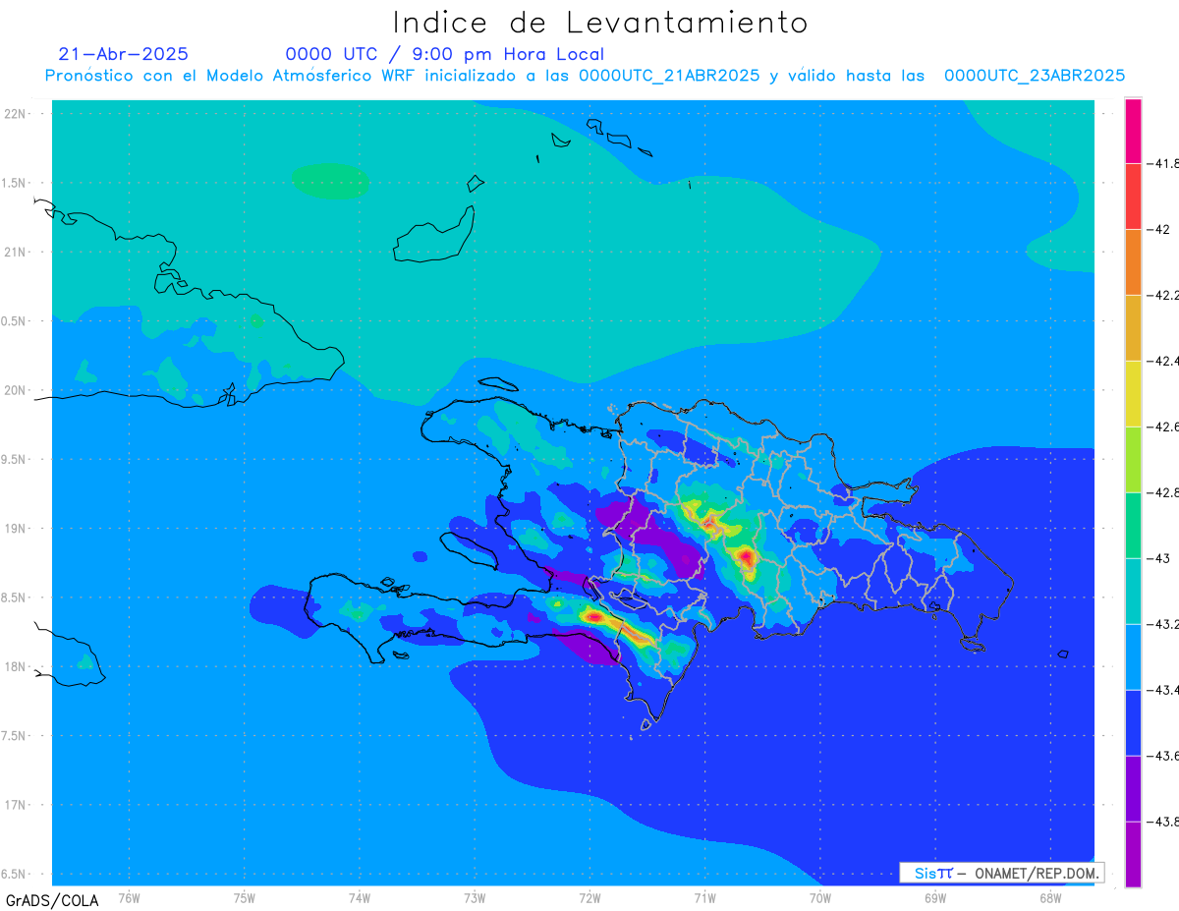This screenshot has height=911, width=1179.
Task: Click the '-43.4' legend value
Action: (1163, 690)
